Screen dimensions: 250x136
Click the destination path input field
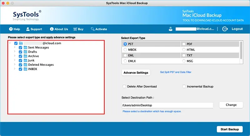167,105
